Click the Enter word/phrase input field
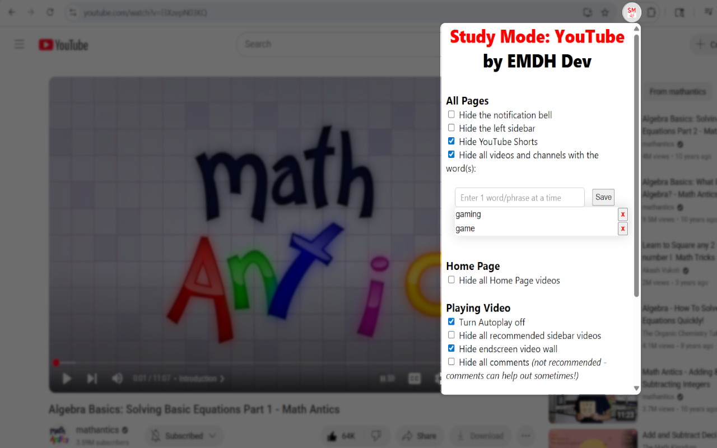 (519, 197)
